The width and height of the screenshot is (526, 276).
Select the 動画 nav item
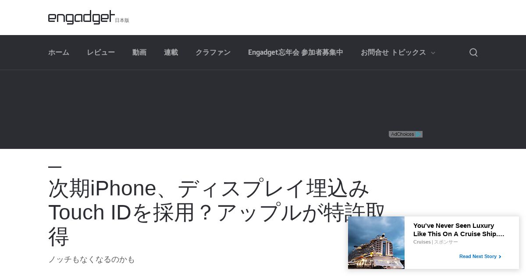139,53
